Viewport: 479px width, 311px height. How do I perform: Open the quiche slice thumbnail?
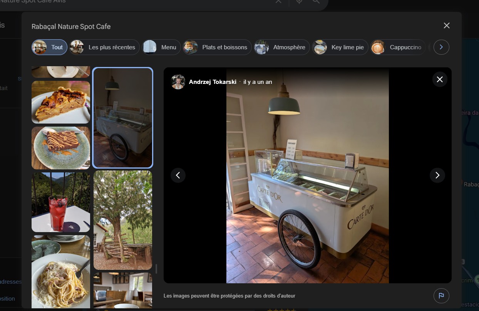click(61, 102)
